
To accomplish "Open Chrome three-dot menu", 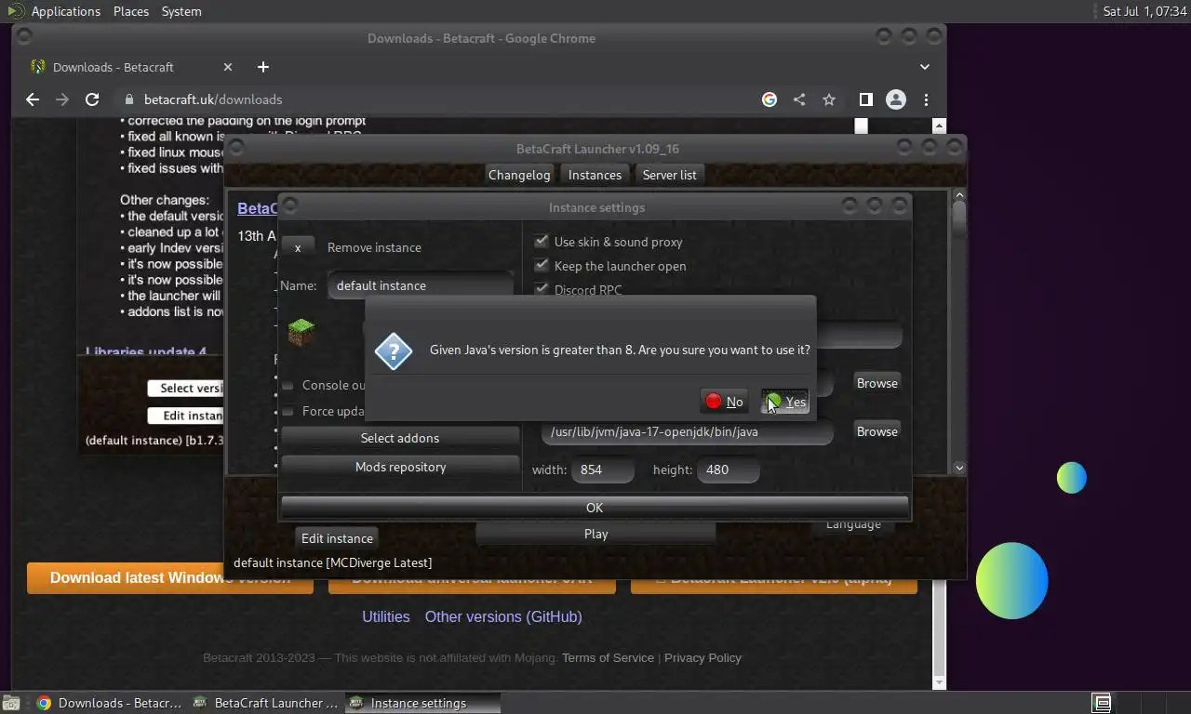I will point(926,99).
